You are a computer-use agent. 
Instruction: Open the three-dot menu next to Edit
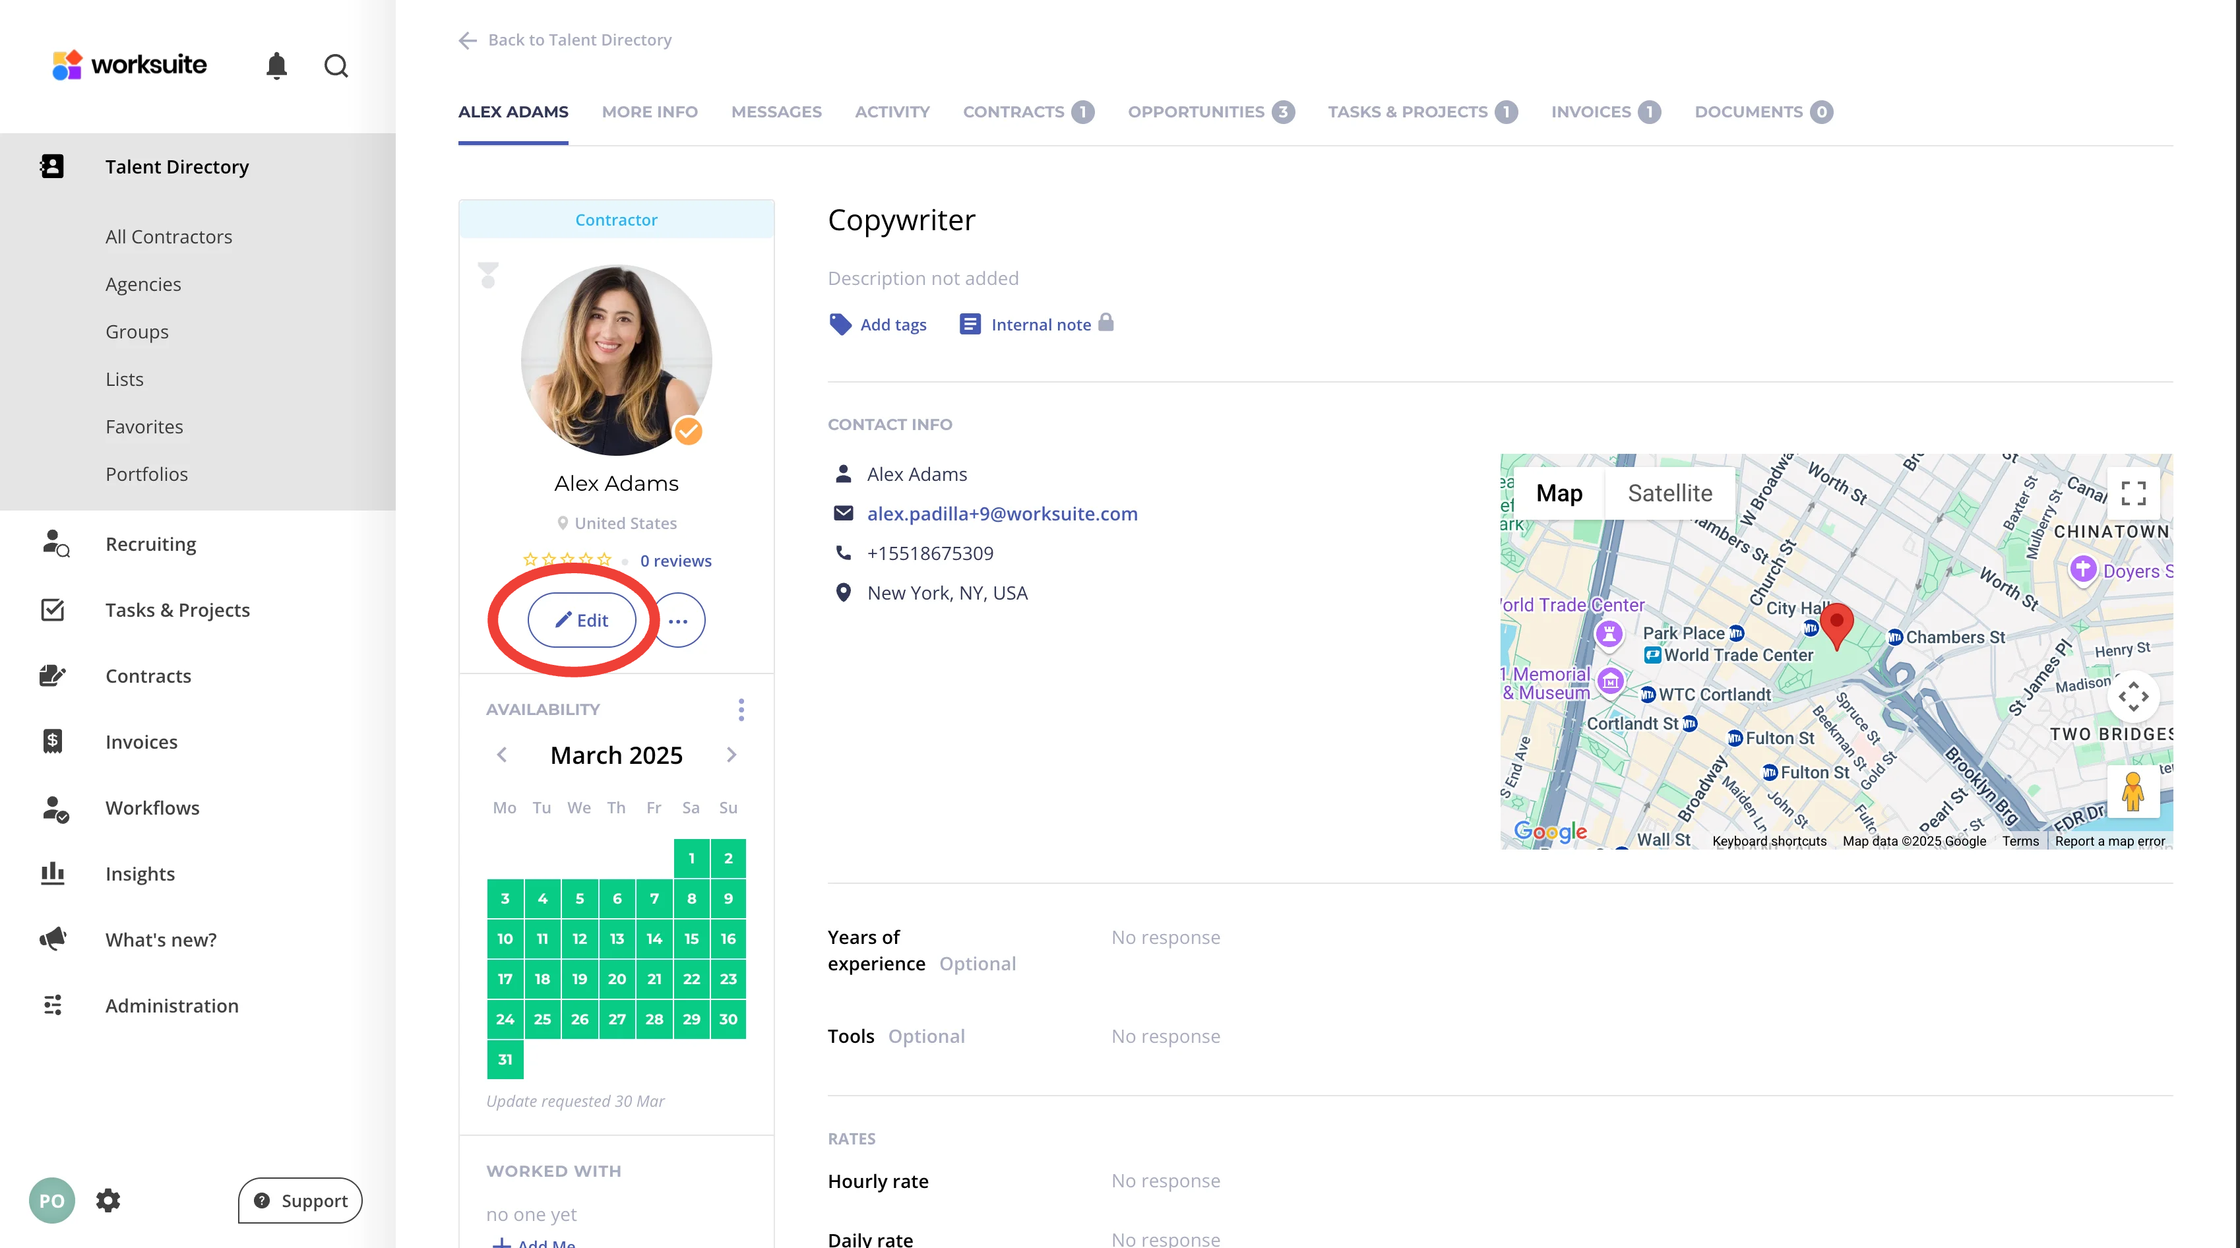click(x=678, y=620)
